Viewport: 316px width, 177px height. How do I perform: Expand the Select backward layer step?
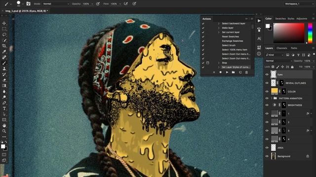pos(219,24)
